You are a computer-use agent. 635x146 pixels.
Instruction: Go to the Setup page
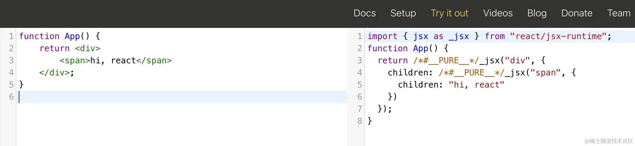pos(403,13)
